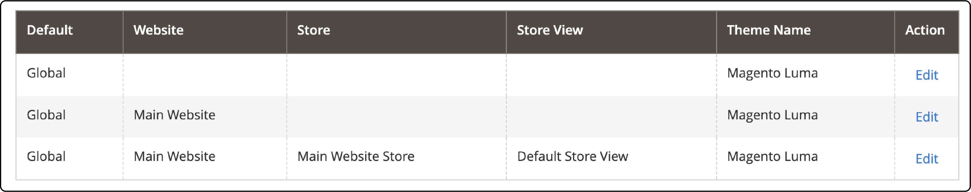Select Main Website beside Main Website Store
The width and height of the screenshot is (971, 192).
coord(174,156)
